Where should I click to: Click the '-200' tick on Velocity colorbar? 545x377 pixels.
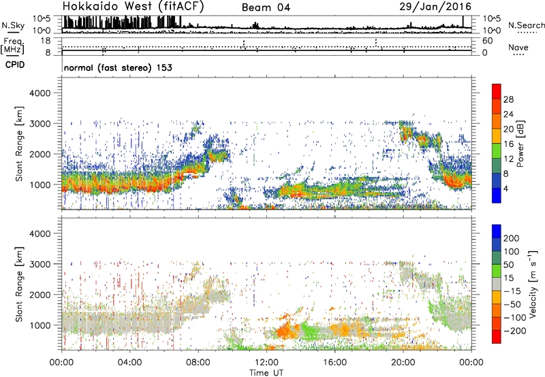[514, 331]
